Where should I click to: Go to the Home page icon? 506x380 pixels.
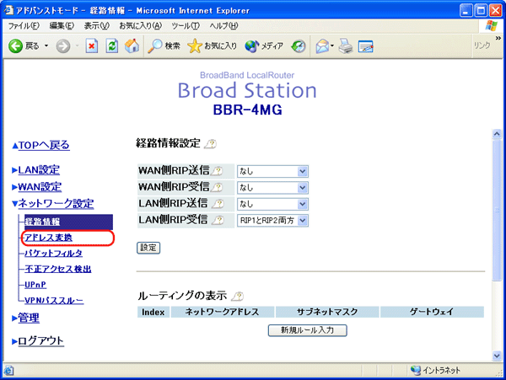pyautogui.click(x=132, y=46)
